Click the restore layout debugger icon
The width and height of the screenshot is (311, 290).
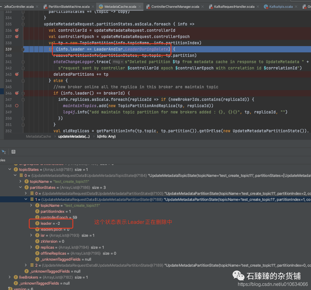pos(4,152)
